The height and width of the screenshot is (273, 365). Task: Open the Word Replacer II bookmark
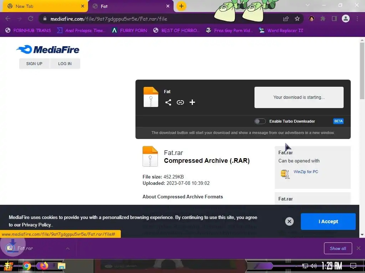point(281,31)
